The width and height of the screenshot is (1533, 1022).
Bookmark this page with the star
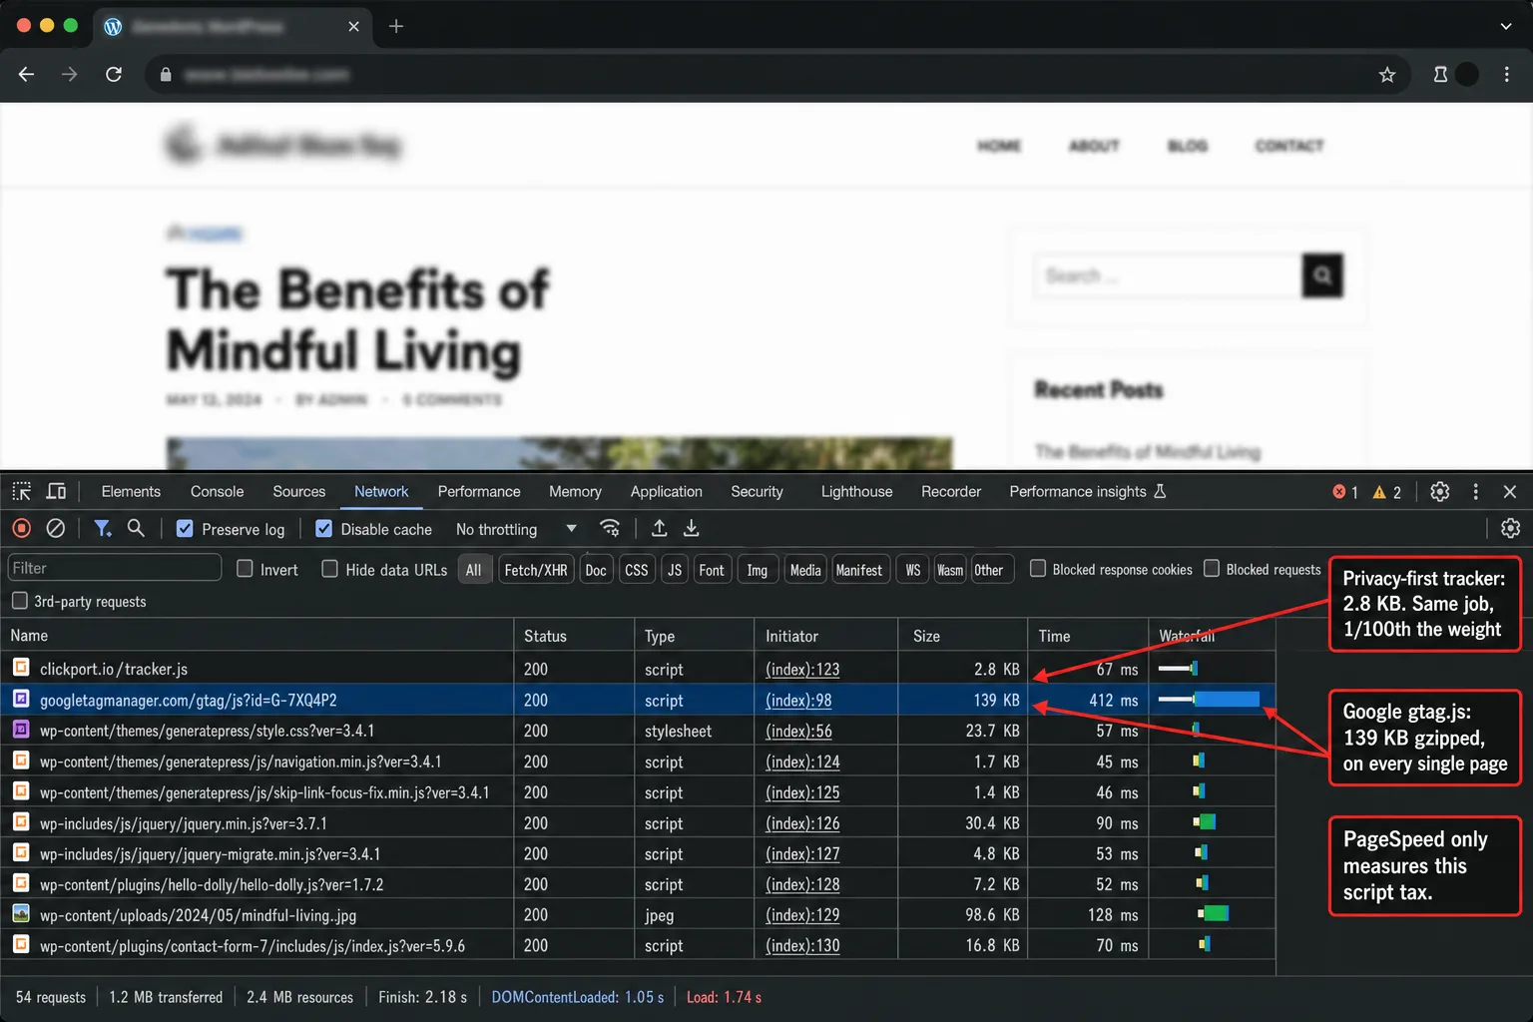[1386, 74]
